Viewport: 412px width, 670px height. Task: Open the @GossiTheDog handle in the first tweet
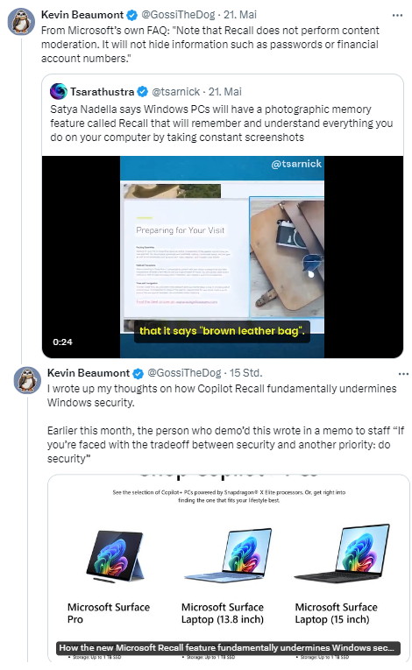coord(179,15)
